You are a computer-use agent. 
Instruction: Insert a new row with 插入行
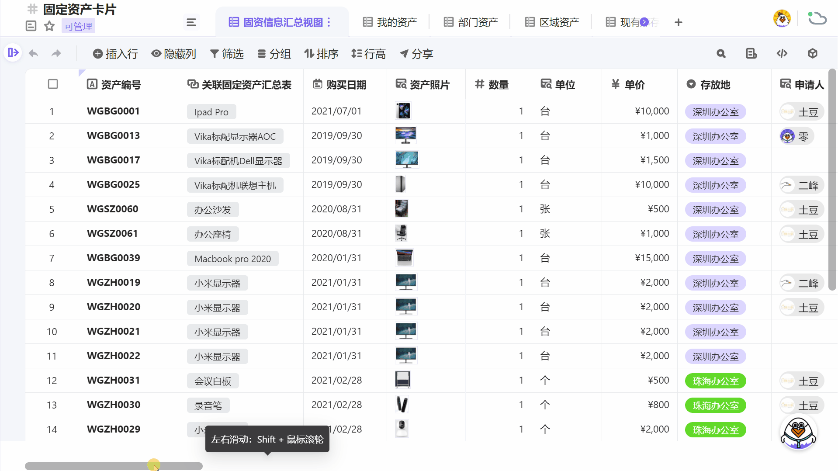[115, 54]
